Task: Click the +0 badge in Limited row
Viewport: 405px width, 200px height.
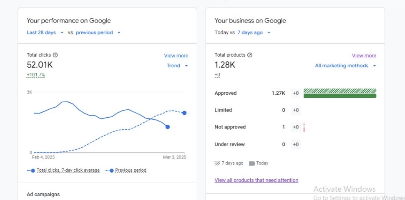Action: [296, 110]
